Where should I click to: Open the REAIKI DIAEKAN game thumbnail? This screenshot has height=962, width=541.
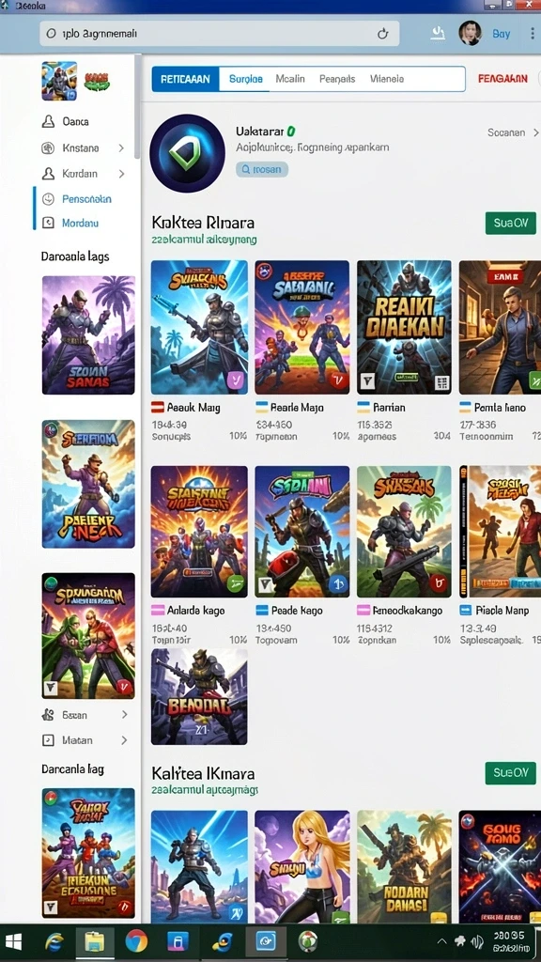click(404, 327)
